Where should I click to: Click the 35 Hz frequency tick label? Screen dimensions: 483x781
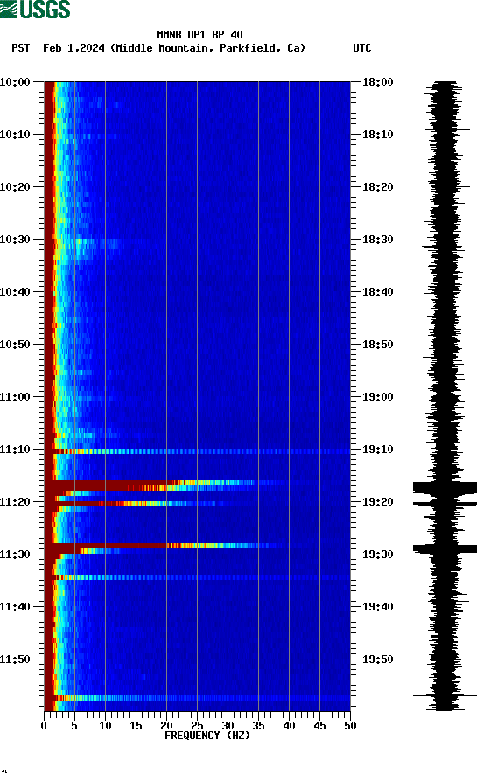tap(258, 726)
